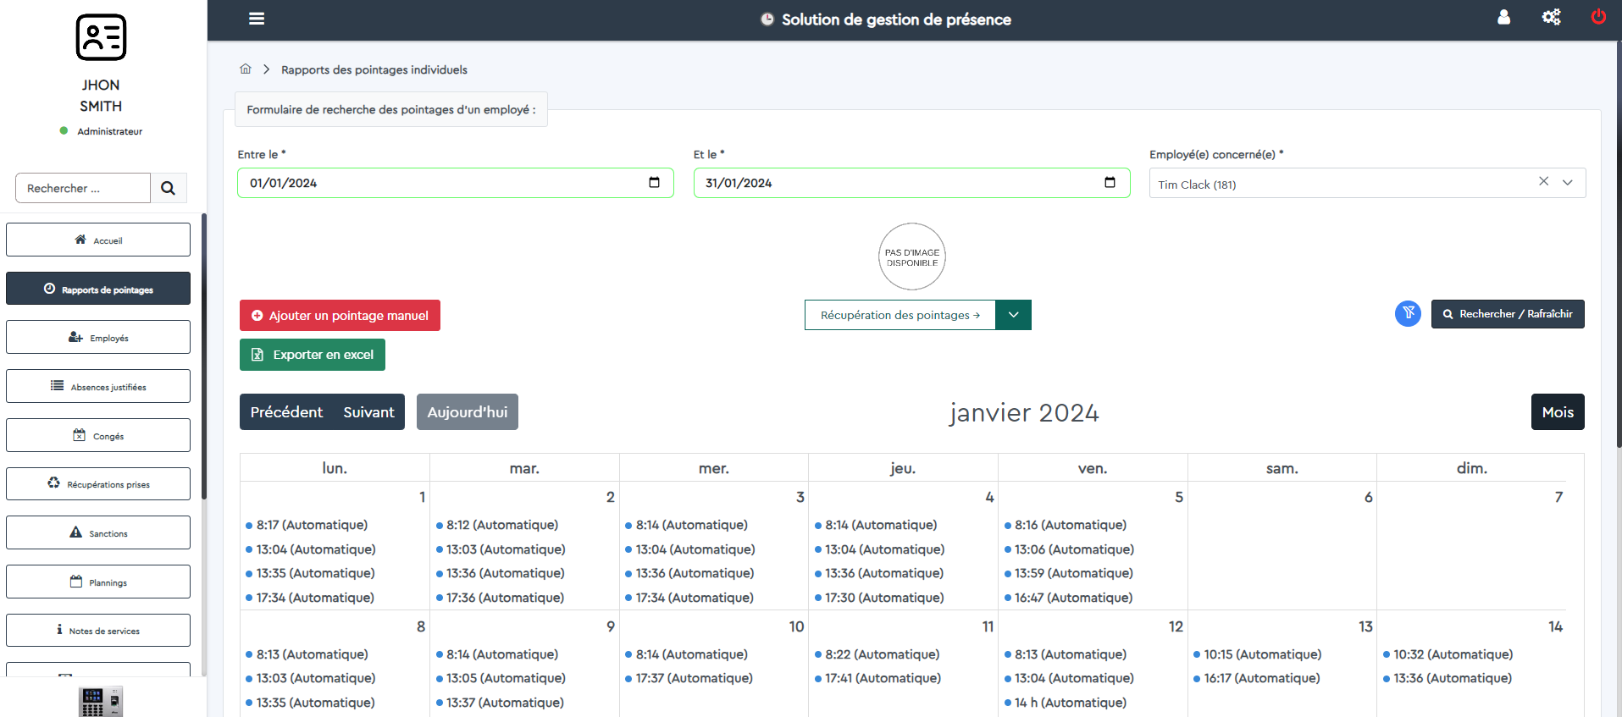Open Employés menu in sidebar
The height and width of the screenshot is (717, 1622).
click(98, 338)
